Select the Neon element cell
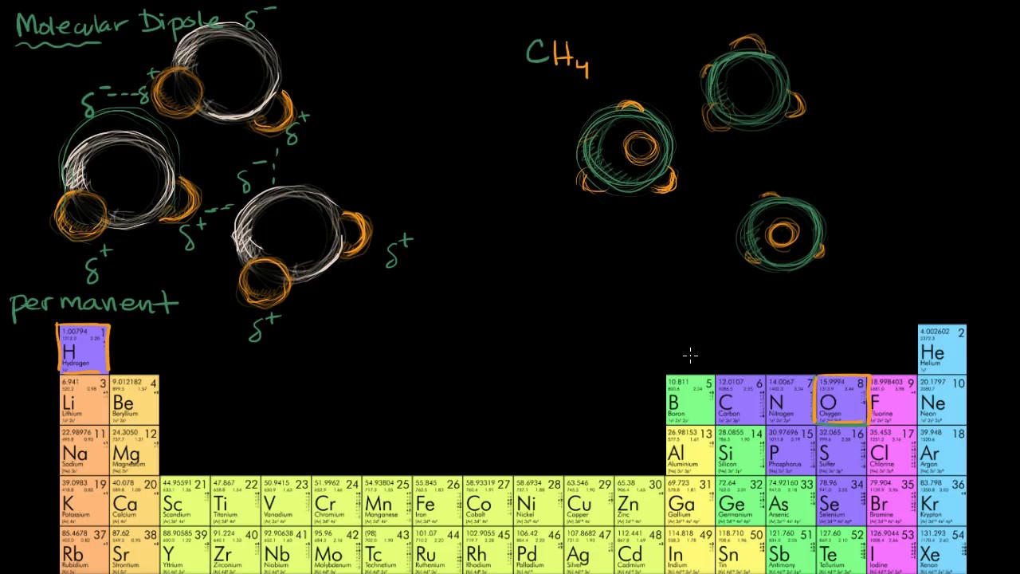Viewport: 1020px width, 574px height. pos(942,399)
